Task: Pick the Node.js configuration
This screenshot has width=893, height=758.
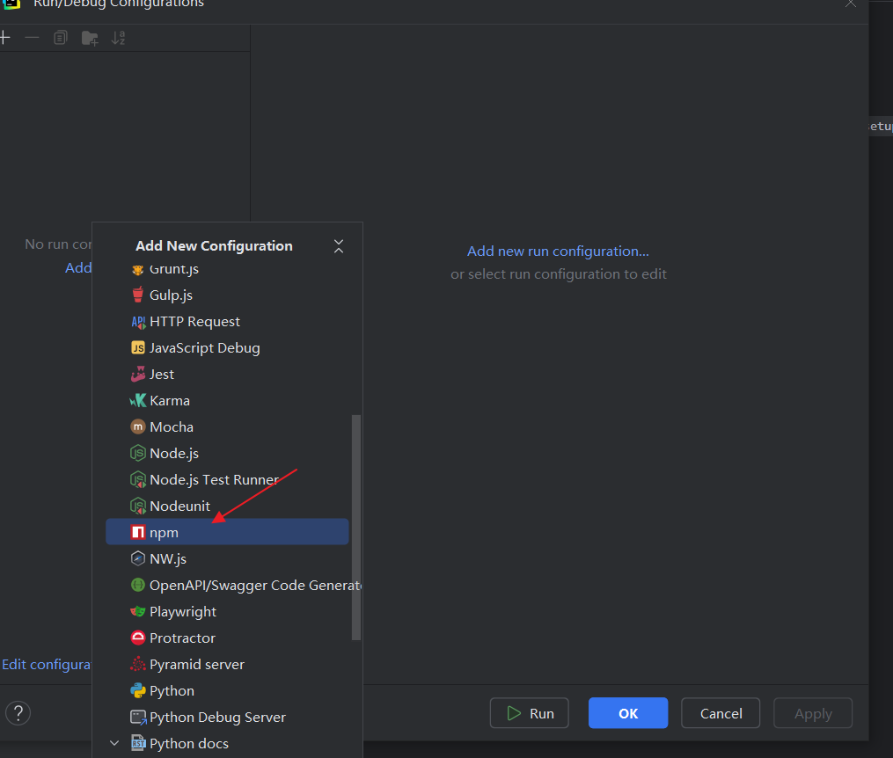Action: 227,453
